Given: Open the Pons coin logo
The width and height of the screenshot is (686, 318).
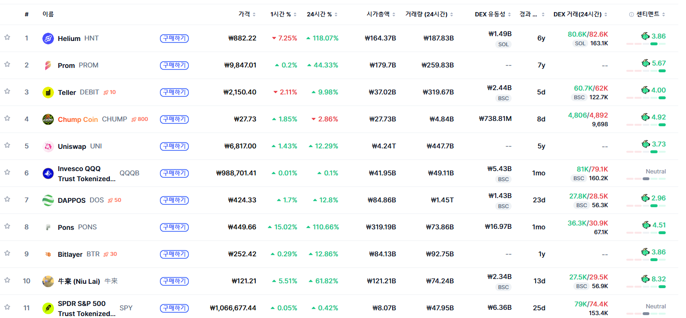Looking at the screenshot, I should tap(48, 227).
